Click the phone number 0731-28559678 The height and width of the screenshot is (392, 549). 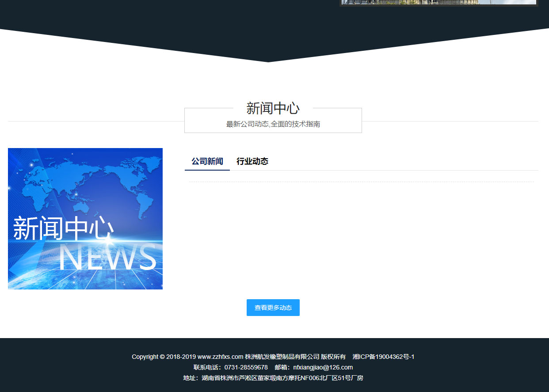[246, 367]
